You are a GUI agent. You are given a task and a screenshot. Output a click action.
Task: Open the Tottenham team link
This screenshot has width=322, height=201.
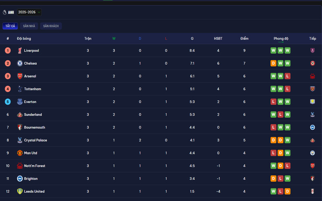tap(33, 89)
